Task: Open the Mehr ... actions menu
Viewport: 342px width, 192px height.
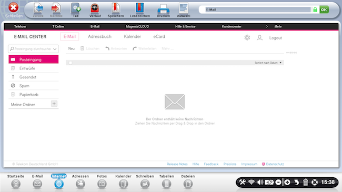Action: pos(167,48)
